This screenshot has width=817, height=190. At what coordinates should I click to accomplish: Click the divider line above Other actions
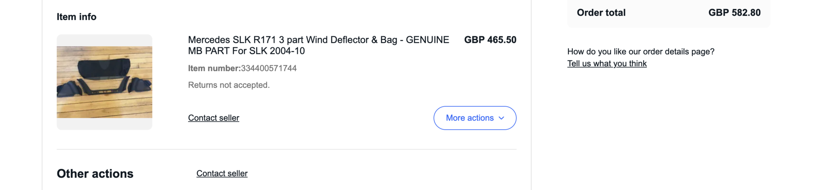286,149
